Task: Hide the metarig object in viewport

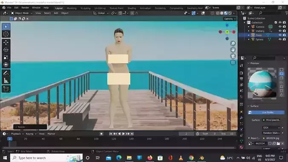Action: 280,31
